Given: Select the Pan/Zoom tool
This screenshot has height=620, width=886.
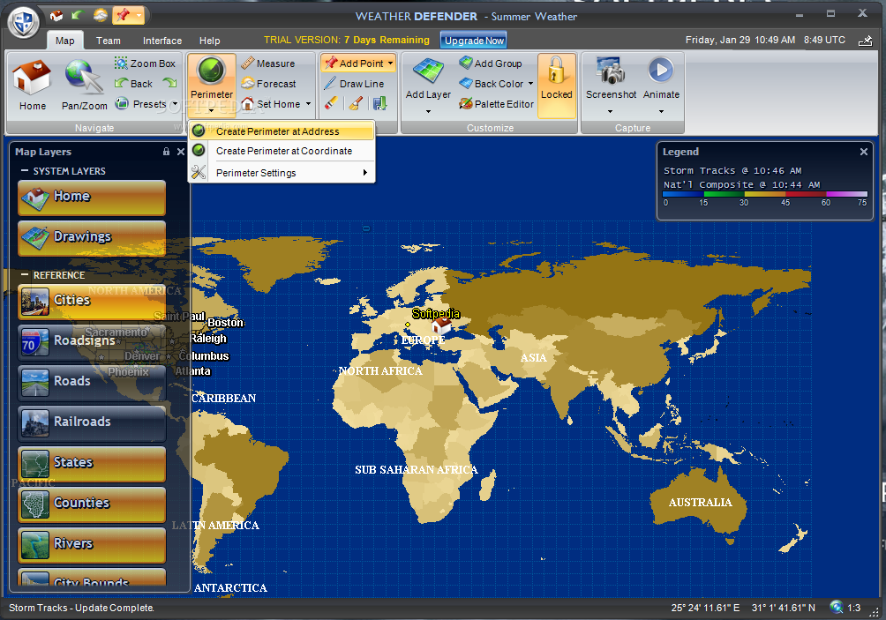Looking at the screenshot, I should 84,85.
